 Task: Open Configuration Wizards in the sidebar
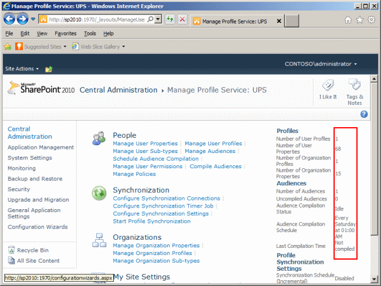point(38,227)
